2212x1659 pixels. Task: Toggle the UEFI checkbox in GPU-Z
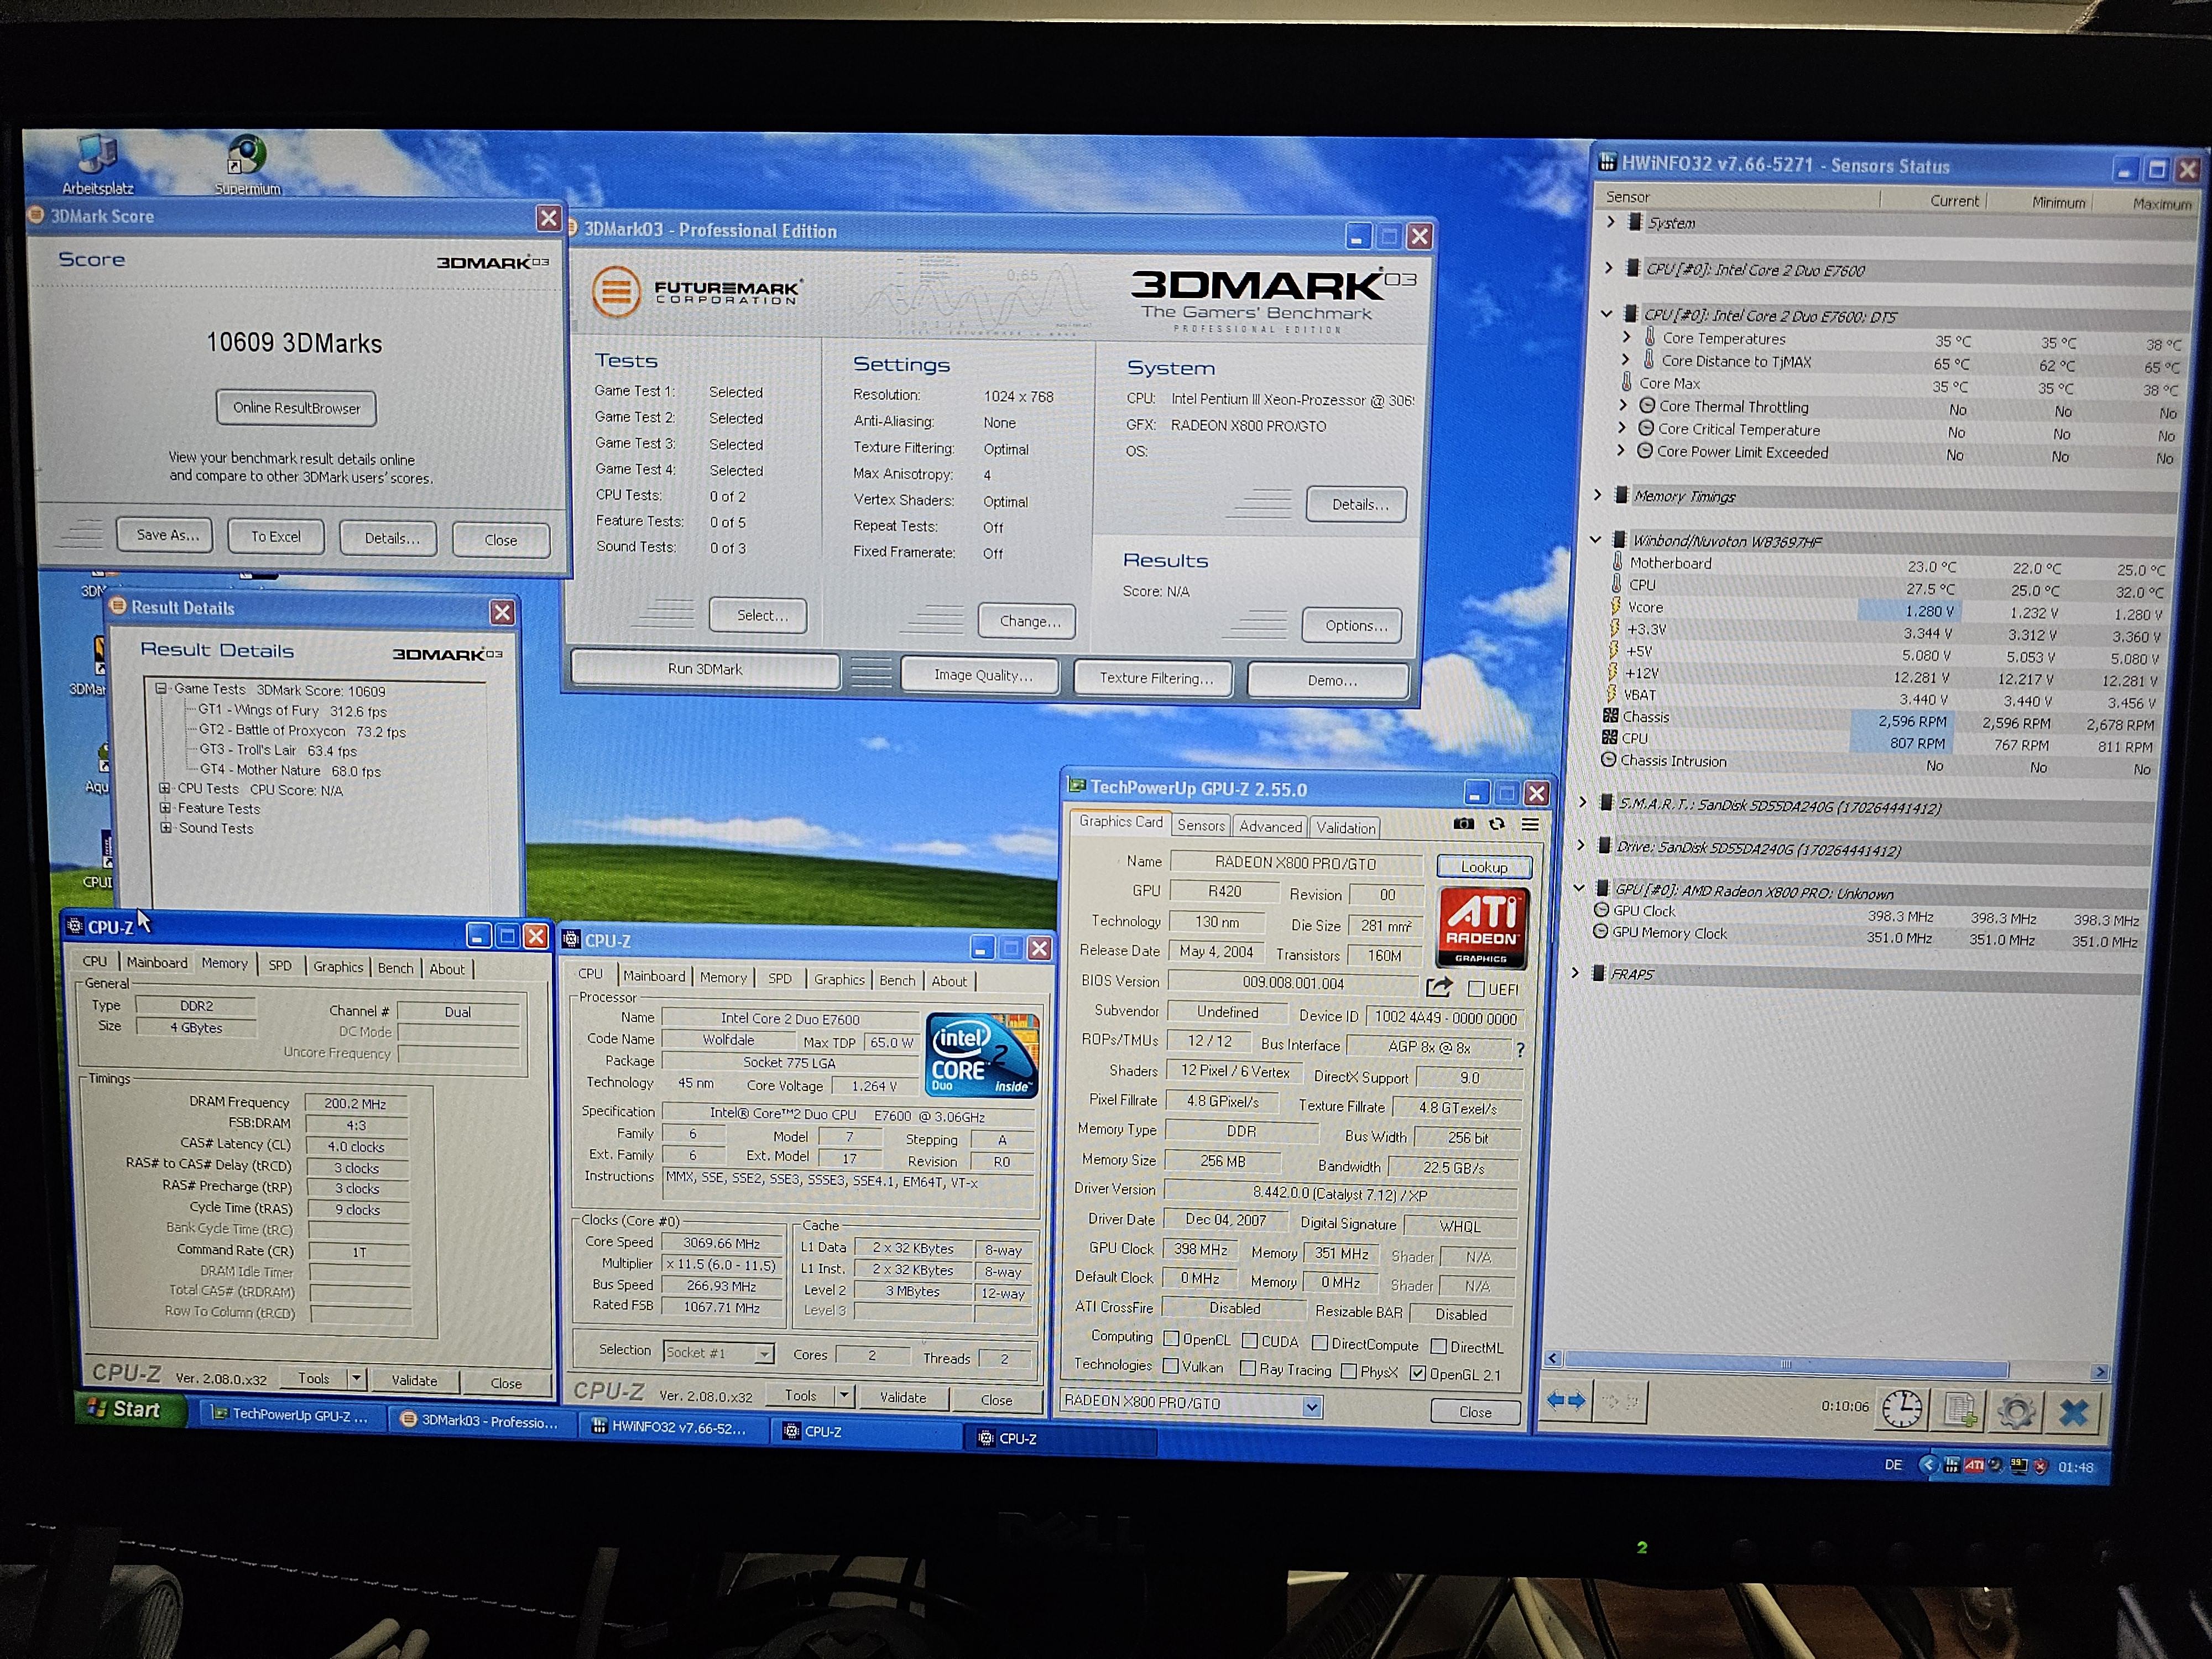pyautogui.click(x=1476, y=989)
